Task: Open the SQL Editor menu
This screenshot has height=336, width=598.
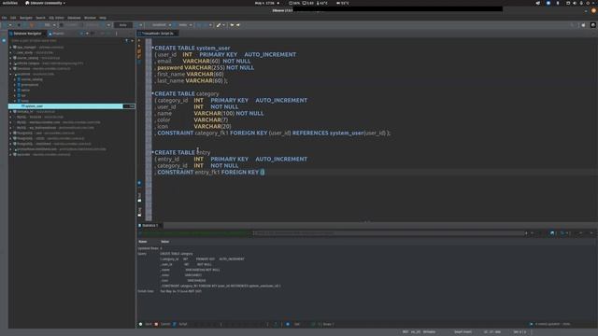Action: (56, 18)
